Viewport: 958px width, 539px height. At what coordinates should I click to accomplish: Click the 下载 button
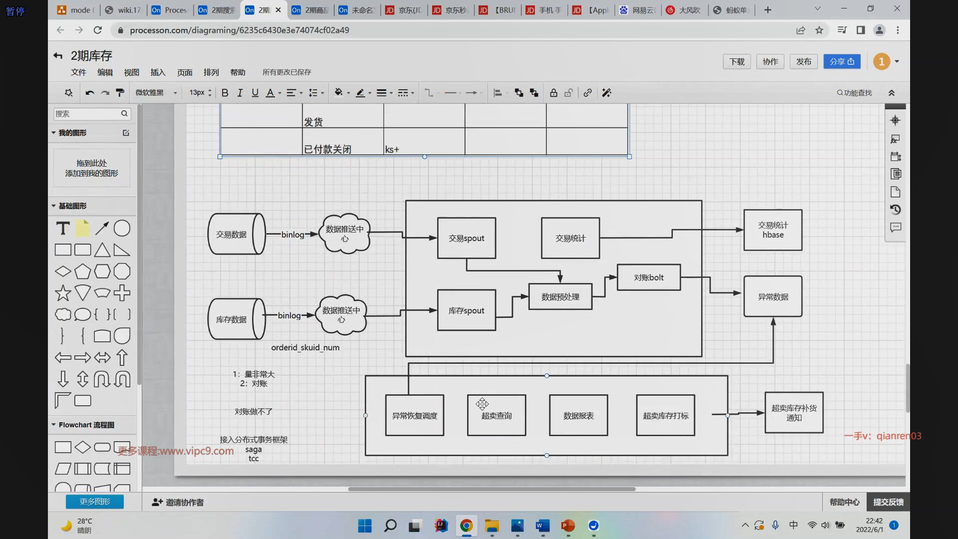(736, 61)
